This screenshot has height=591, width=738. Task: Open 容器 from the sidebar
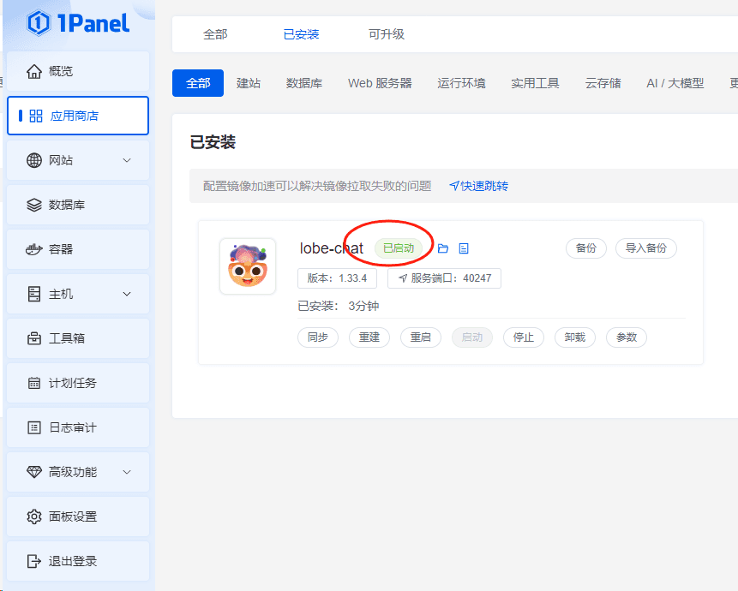(77, 249)
